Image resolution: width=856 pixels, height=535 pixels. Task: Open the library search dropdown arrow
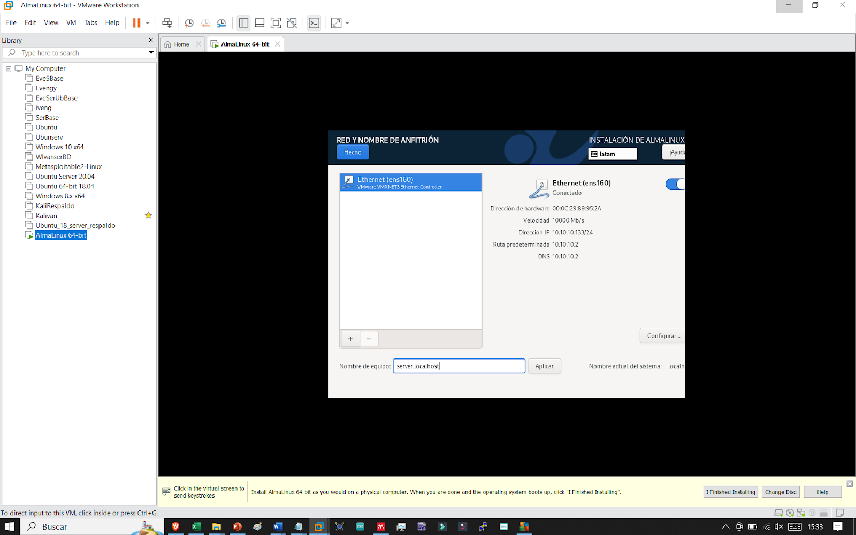(x=151, y=52)
